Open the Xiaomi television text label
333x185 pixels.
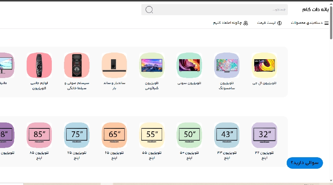pyautogui.click(x=152, y=85)
